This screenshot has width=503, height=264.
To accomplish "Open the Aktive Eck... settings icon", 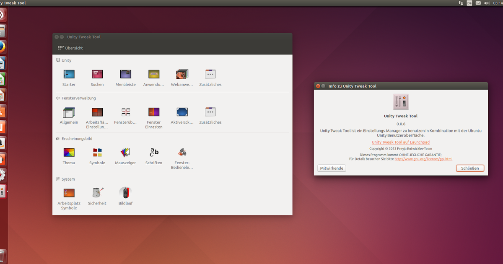I will pos(182,112).
